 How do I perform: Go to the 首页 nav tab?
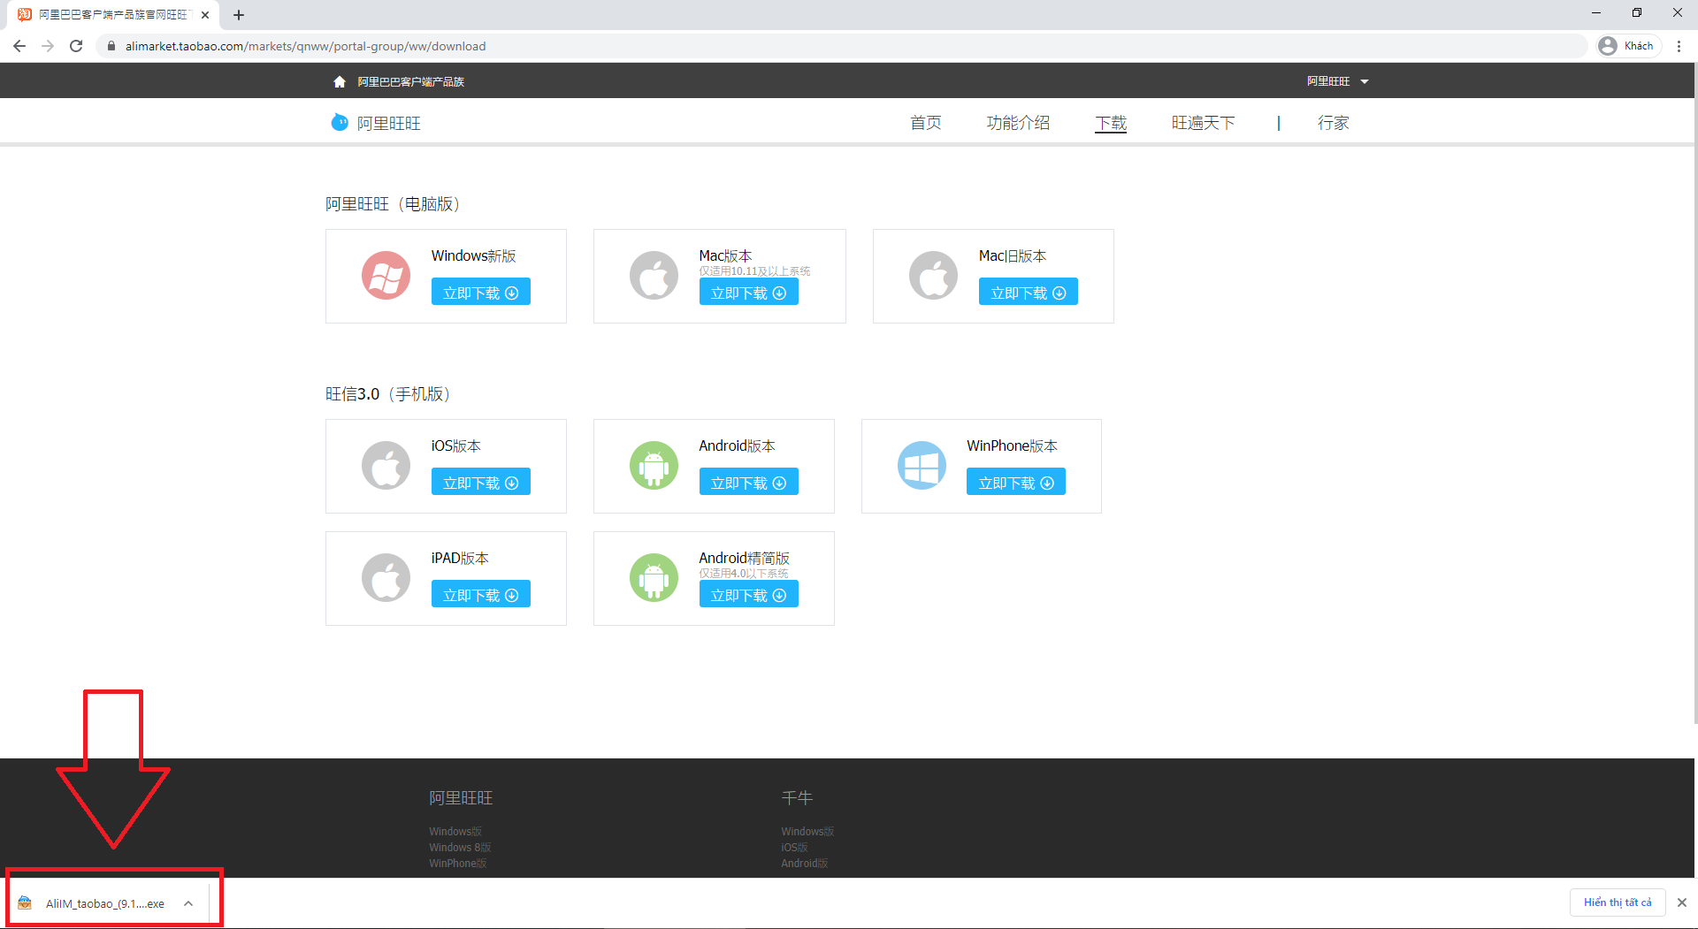point(926,123)
